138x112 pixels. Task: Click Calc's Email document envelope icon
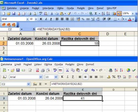coord(23,70)
